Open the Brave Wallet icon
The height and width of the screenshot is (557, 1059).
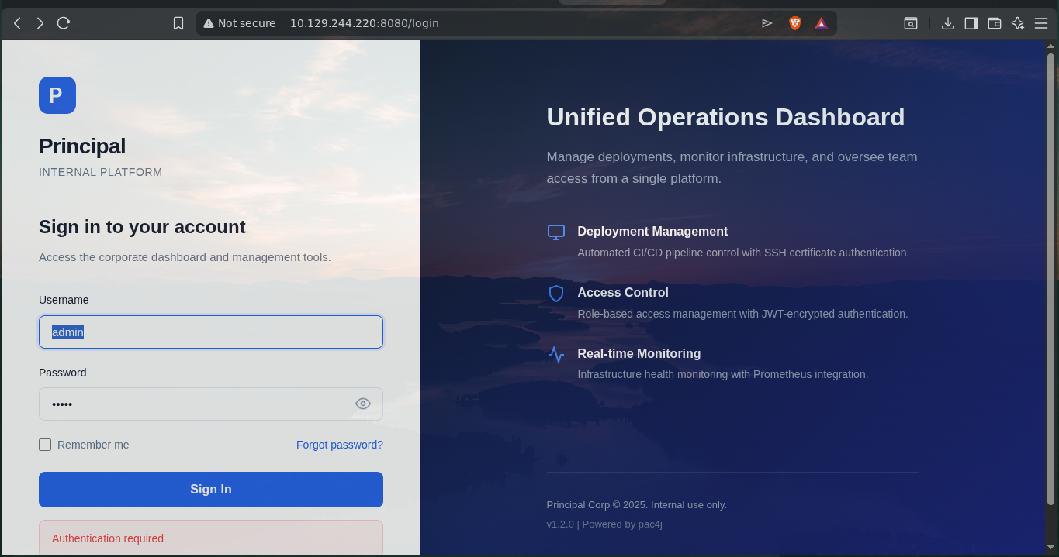(994, 23)
